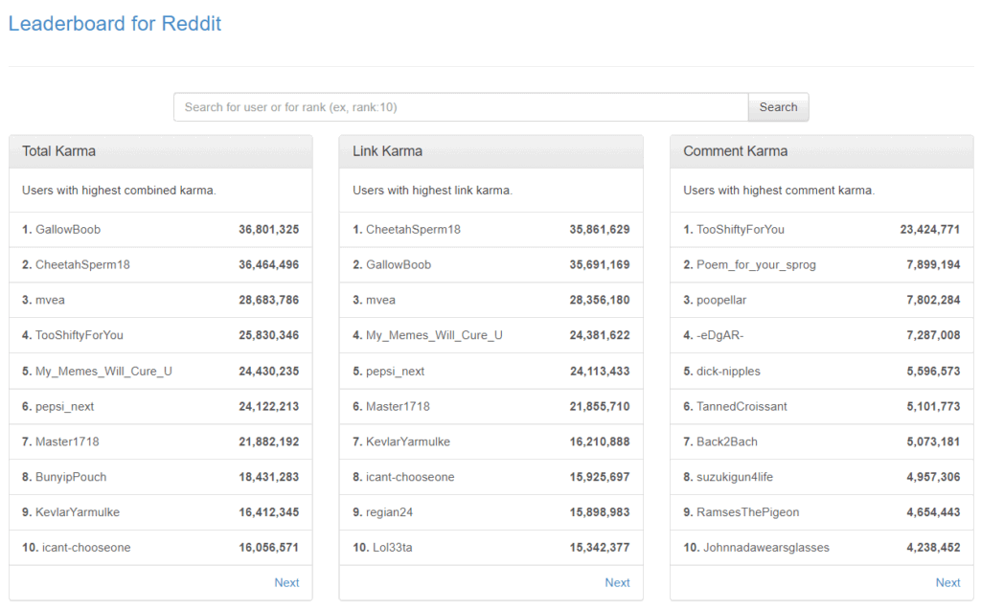Select suzukigun4life in Comment Karma
This screenshot has width=981, height=611.
tap(735, 477)
